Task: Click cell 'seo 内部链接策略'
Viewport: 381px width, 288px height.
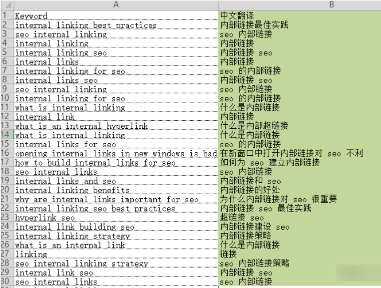Action: [x=300, y=263]
